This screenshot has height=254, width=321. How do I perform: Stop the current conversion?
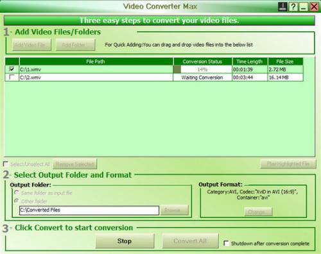coord(125,241)
